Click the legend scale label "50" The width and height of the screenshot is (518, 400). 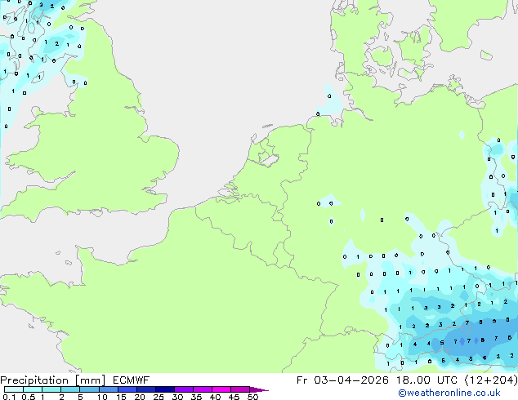[x=253, y=397]
